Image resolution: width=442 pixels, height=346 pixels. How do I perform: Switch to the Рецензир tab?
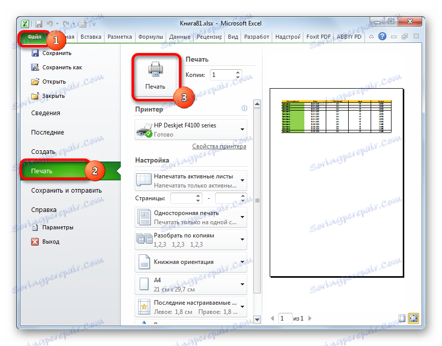click(x=209, y=37)
